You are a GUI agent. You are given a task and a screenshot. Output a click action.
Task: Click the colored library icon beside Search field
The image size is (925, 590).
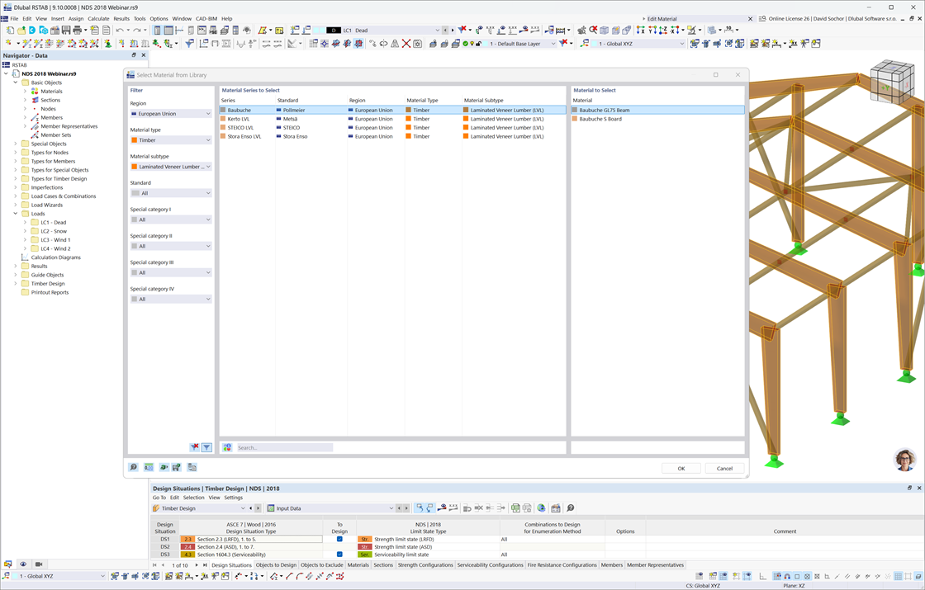(x=227, y=447)
